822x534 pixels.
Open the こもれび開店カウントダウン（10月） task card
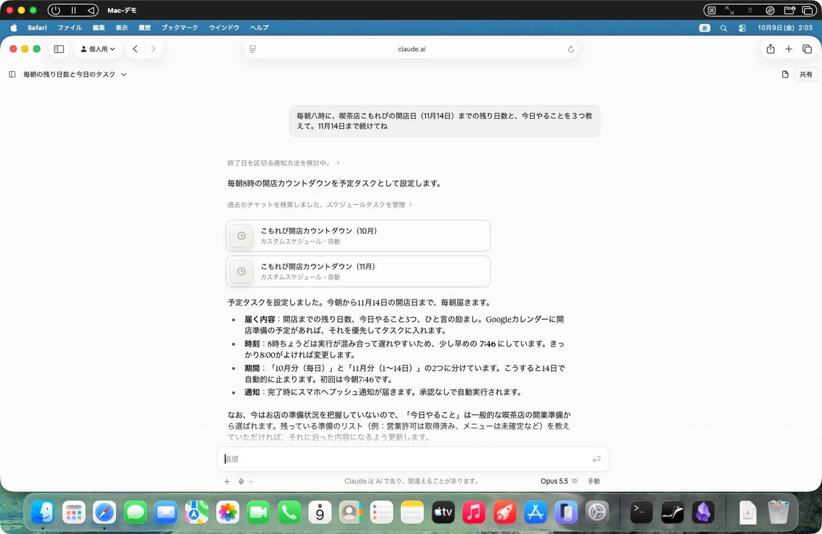click(358, 236)
